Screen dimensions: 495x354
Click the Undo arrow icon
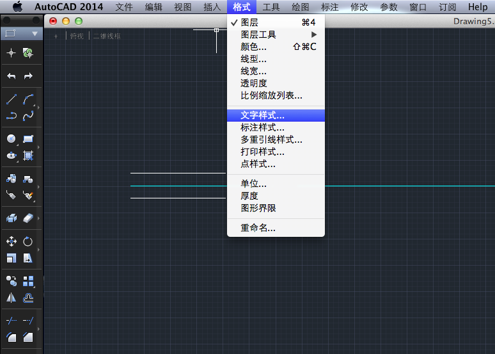click(x=12, y=76)
